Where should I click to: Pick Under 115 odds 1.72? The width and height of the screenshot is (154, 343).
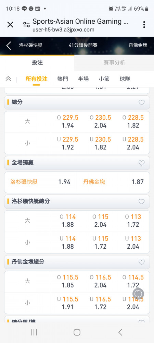[x=100, y=243]
